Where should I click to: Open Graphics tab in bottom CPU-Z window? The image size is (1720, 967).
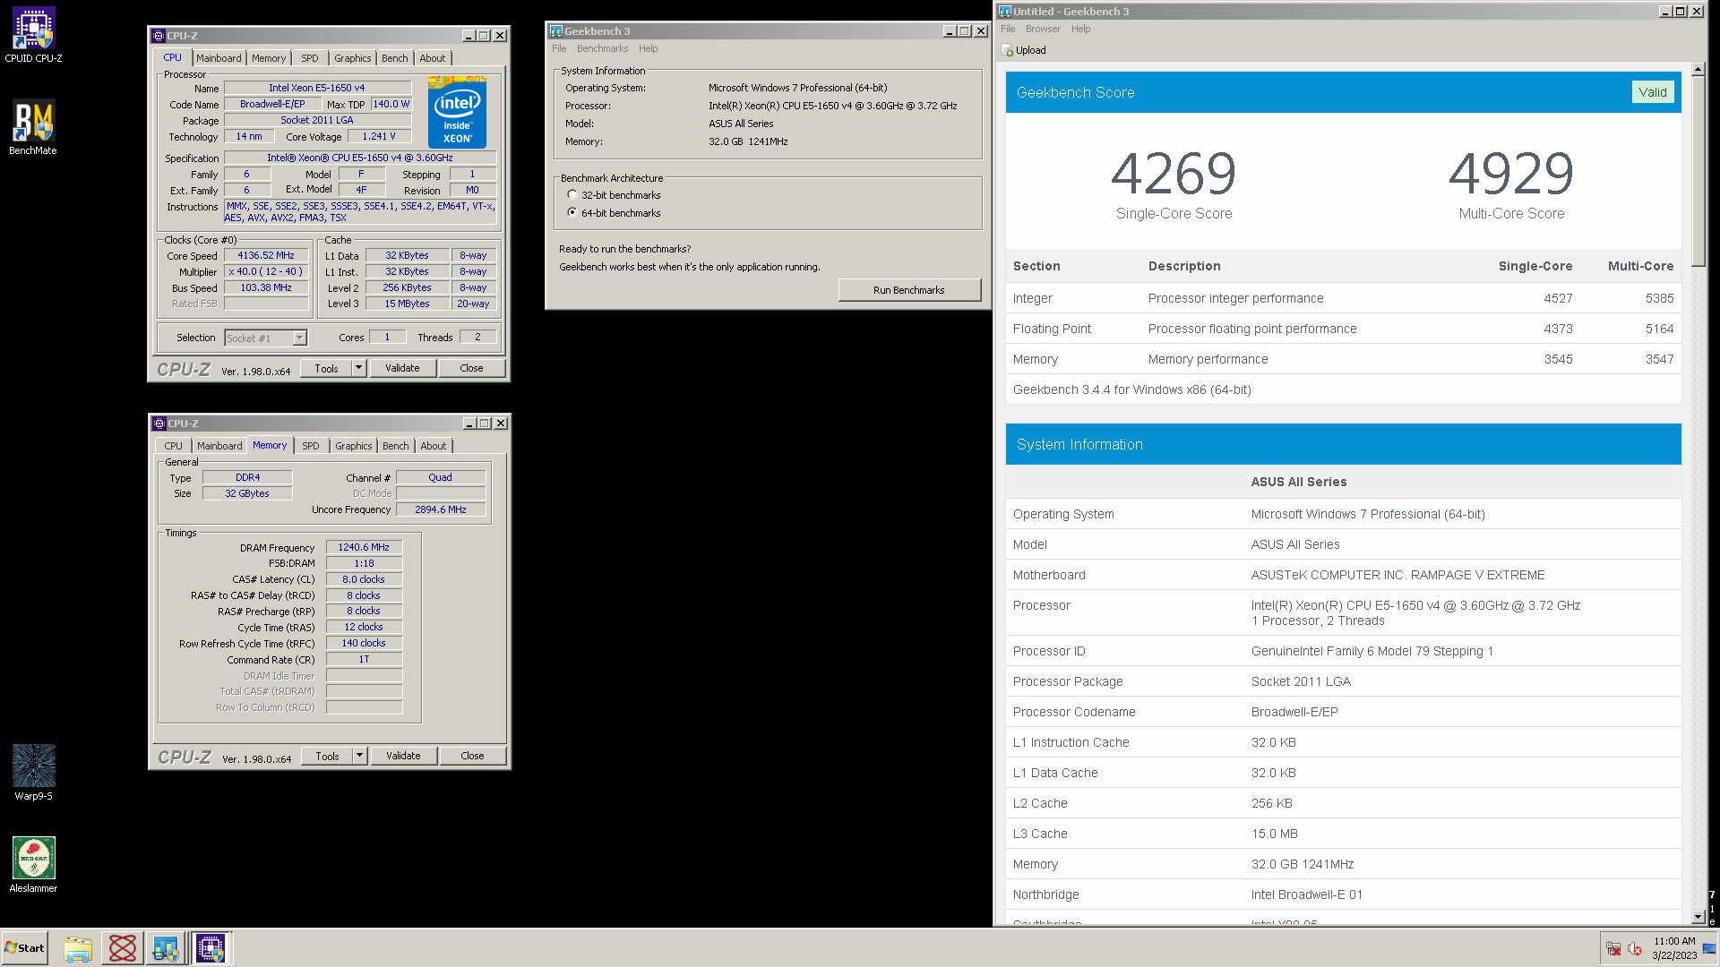pos(354,446)
